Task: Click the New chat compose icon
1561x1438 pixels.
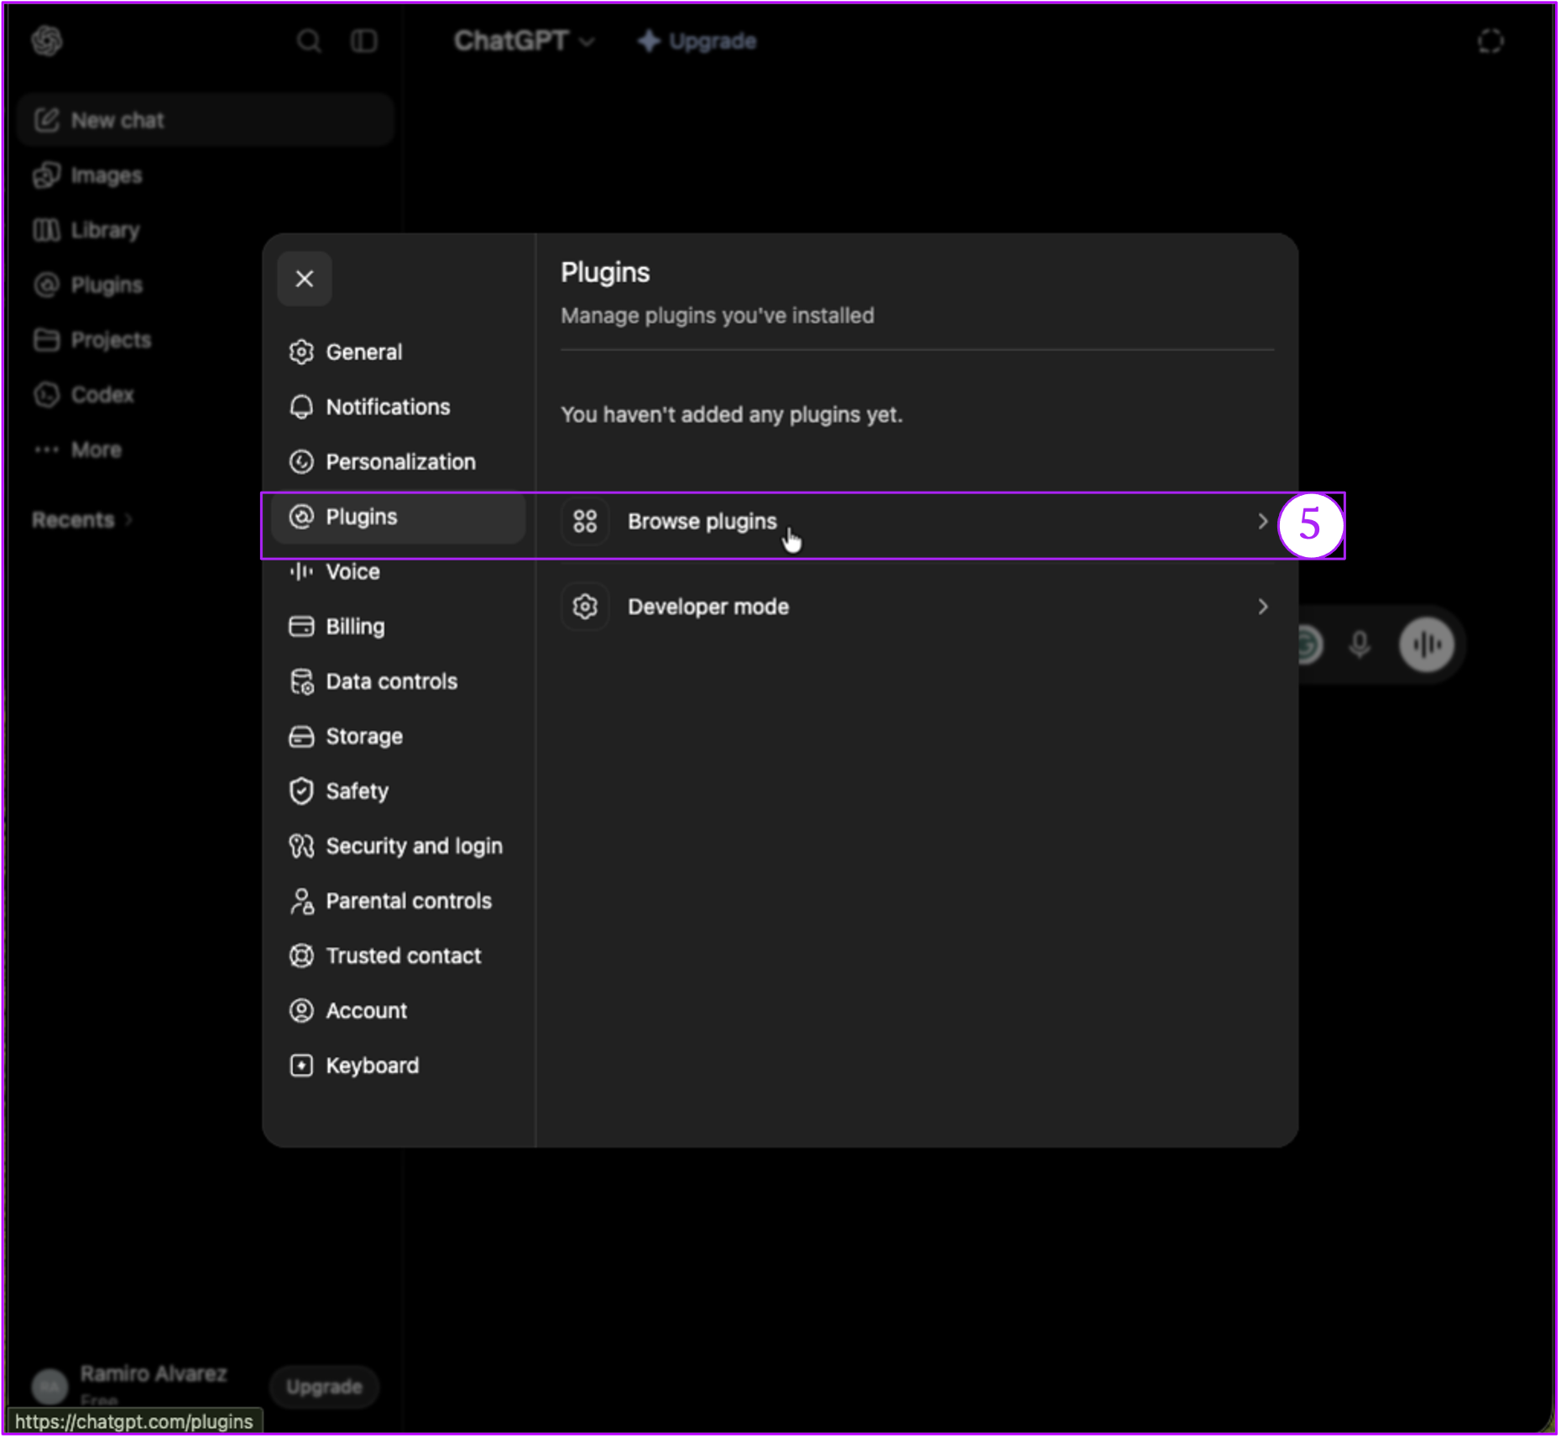Action: [x=47, y=120]
